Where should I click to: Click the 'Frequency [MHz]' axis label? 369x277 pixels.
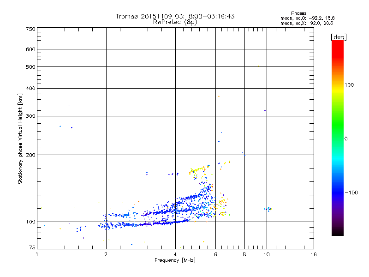tap(175, 260)
